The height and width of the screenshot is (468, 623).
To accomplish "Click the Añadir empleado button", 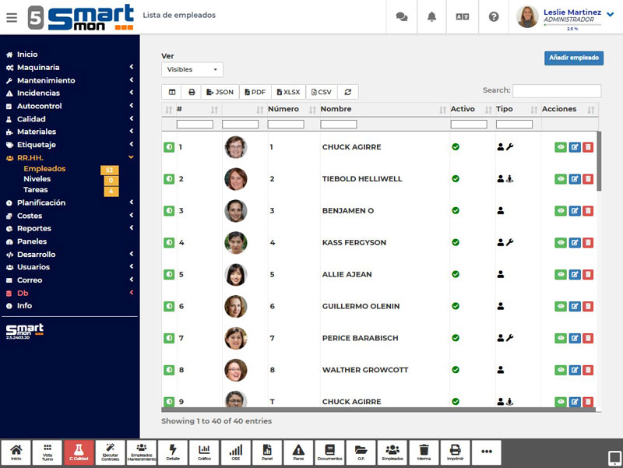I will pos(573,58).
